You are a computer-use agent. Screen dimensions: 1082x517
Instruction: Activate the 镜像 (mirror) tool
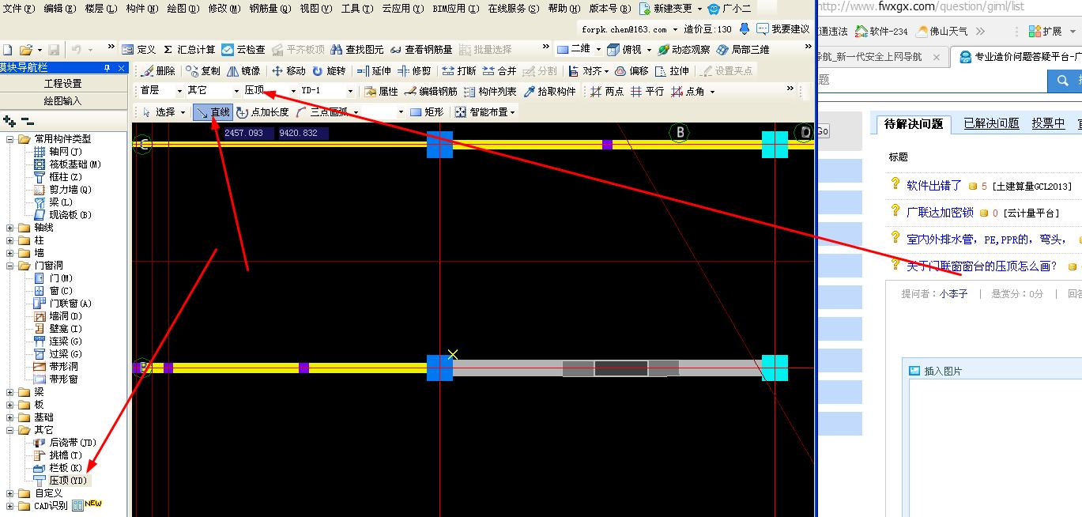243,71
